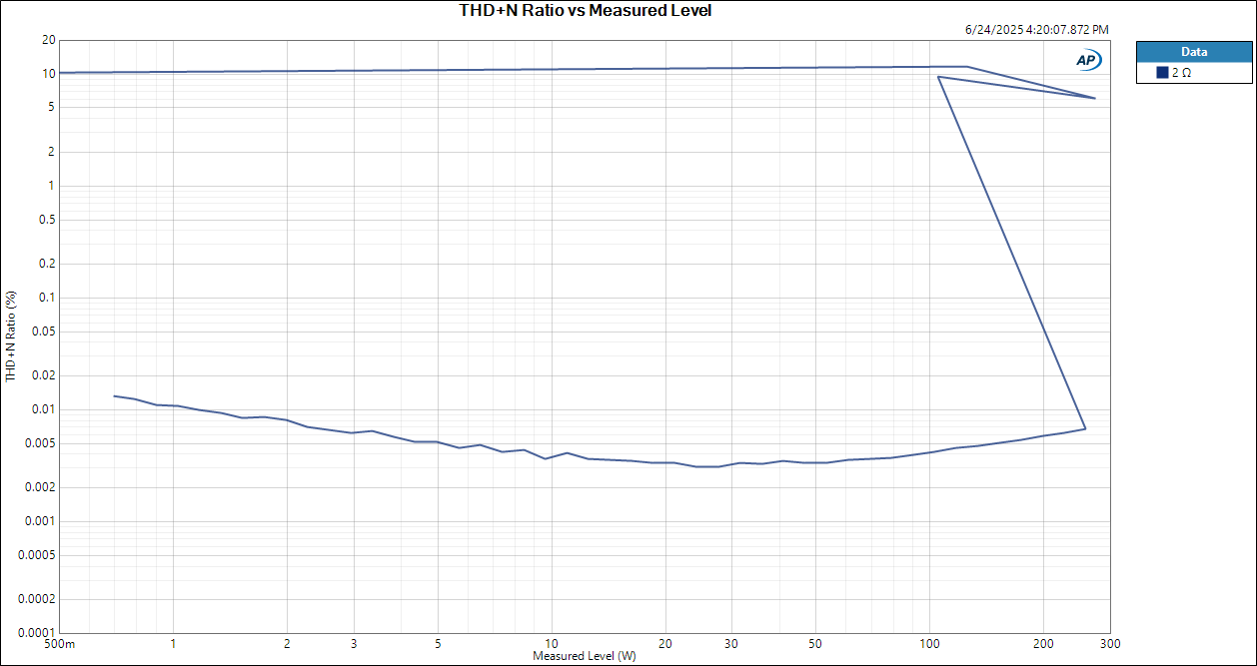Click the 200 x-axis tick label
Image resolution: width=1257 pixels, height=666 pixels.
[1043, 643]
